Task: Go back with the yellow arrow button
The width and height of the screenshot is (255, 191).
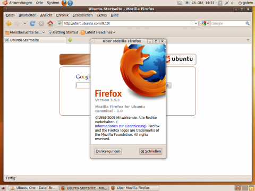Action: [8, 23]
